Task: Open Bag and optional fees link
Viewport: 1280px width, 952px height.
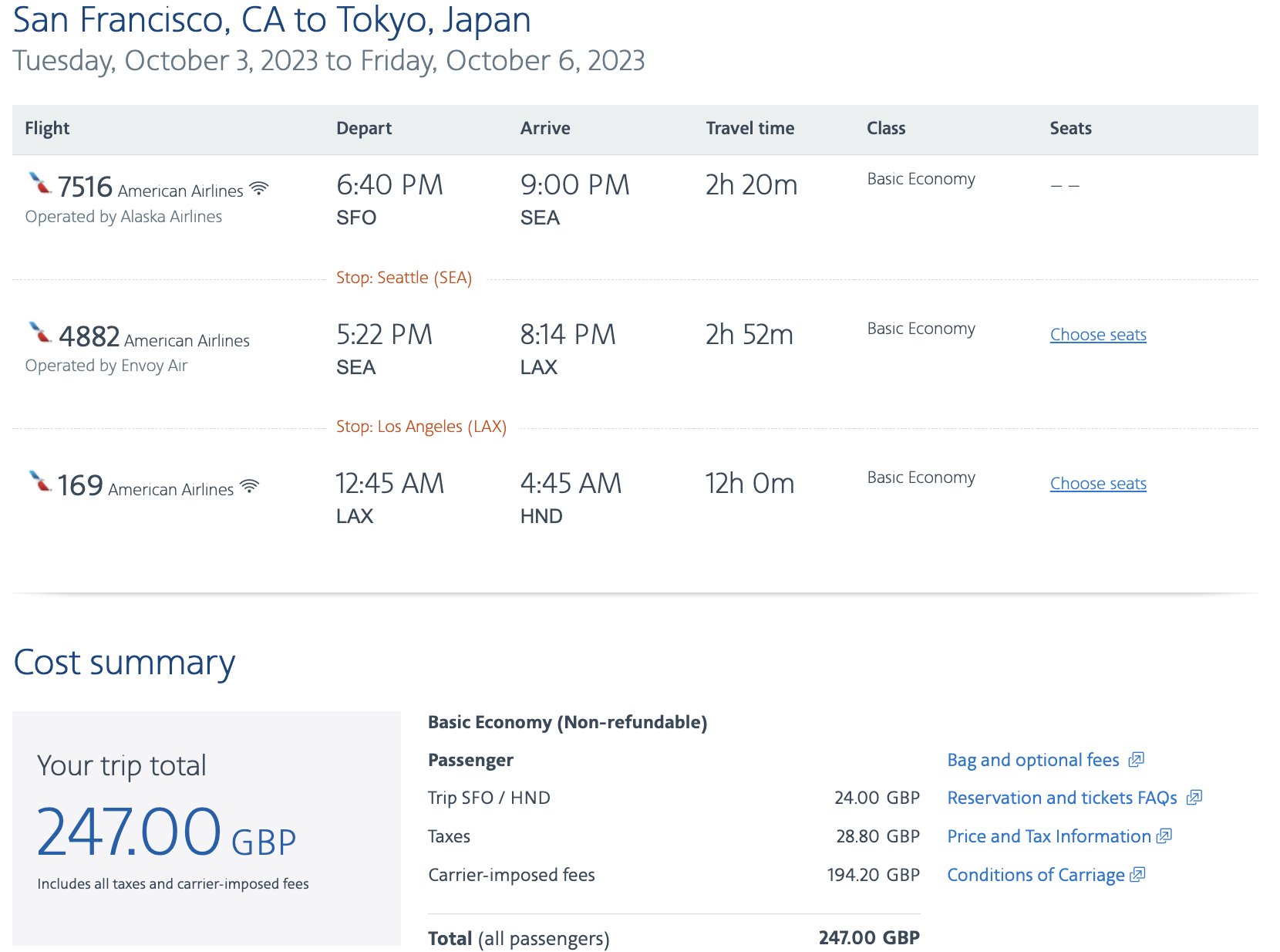Action: [1033, 760]
